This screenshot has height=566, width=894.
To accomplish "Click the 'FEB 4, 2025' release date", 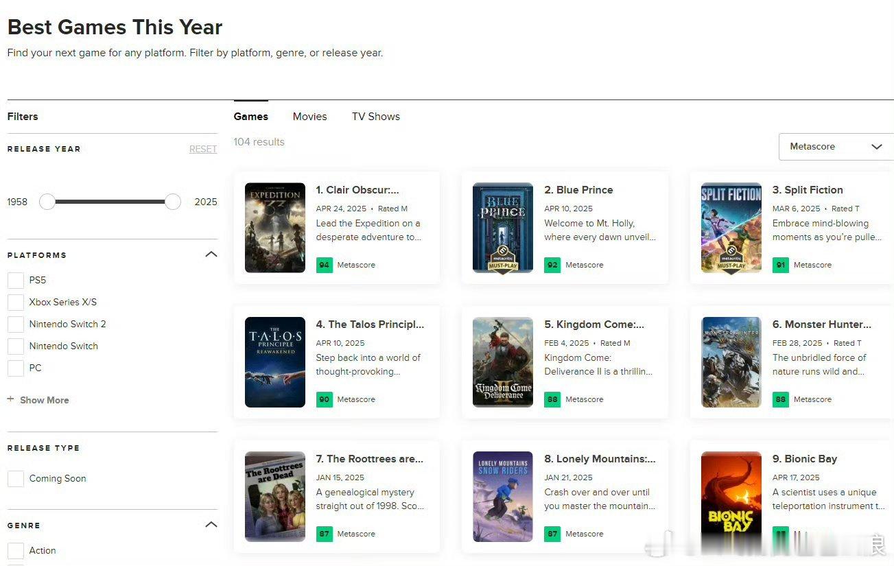I will coord(567,343).
